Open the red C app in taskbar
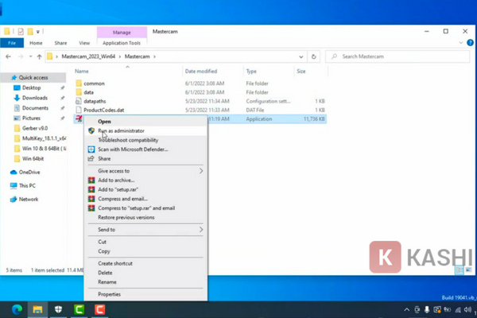Screen dimensions: 477x318 (x=100, y=309)
